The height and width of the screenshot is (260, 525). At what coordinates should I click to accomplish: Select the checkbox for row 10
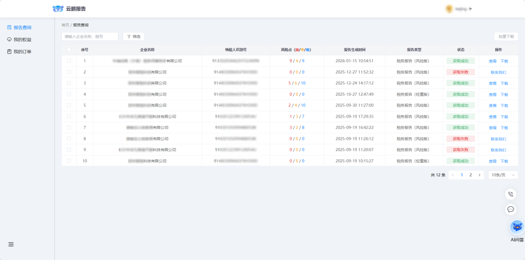click(69, 161)
